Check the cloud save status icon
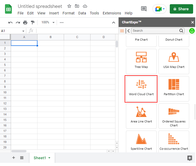Screen dimensions: 196x166 point(85,6)
